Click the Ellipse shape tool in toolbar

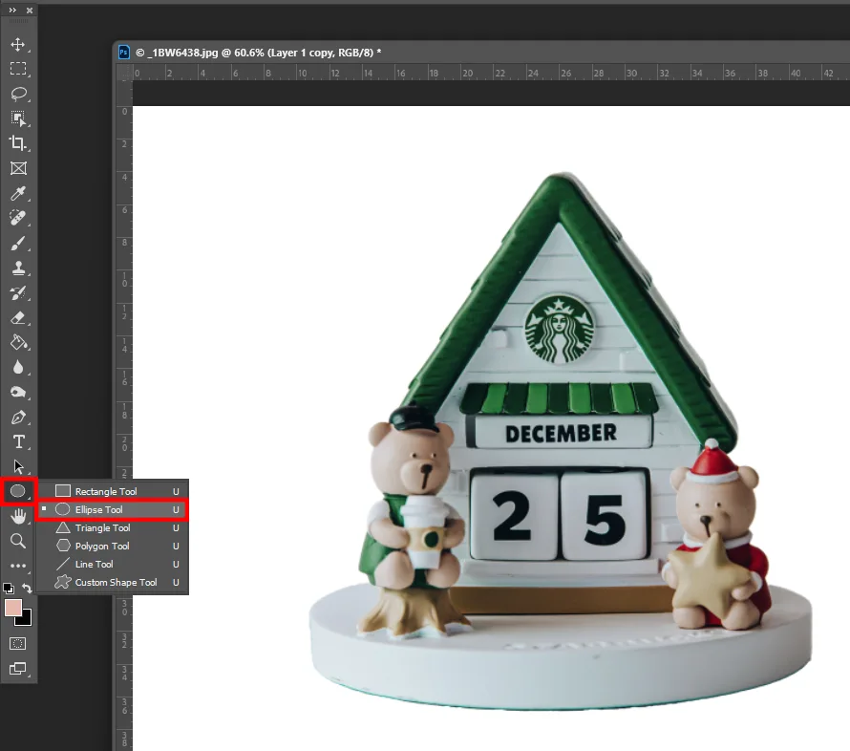(18, 491)
